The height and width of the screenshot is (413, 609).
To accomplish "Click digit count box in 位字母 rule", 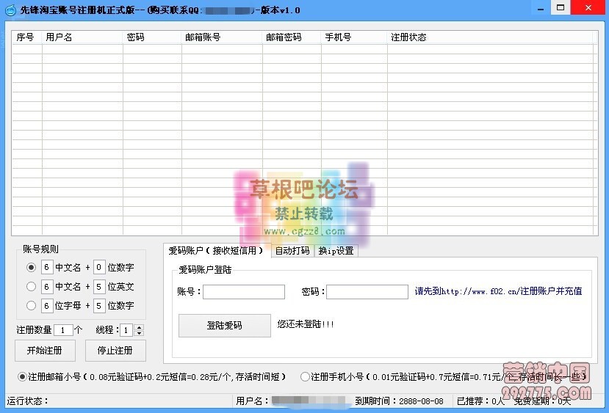I will tap(99, 306).
